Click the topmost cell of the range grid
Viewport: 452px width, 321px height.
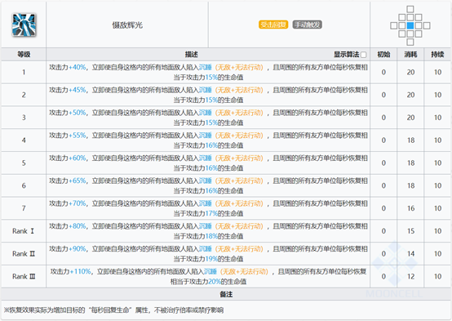click(x=410, y=9)
